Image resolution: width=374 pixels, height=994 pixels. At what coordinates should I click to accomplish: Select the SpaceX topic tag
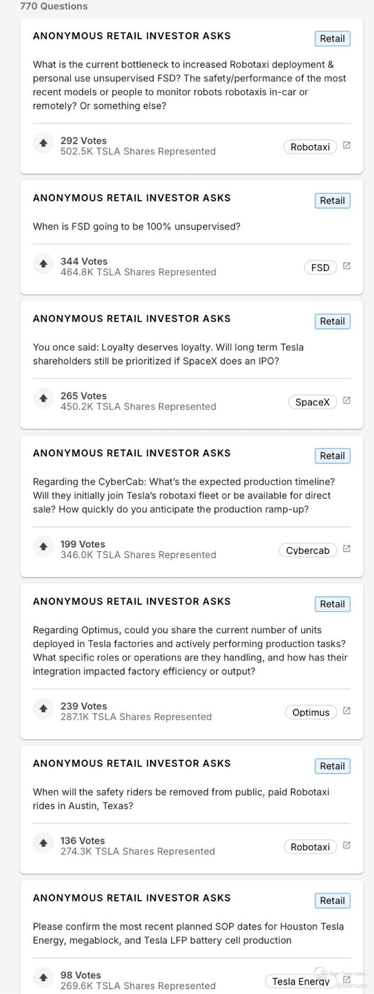(313, 402)
